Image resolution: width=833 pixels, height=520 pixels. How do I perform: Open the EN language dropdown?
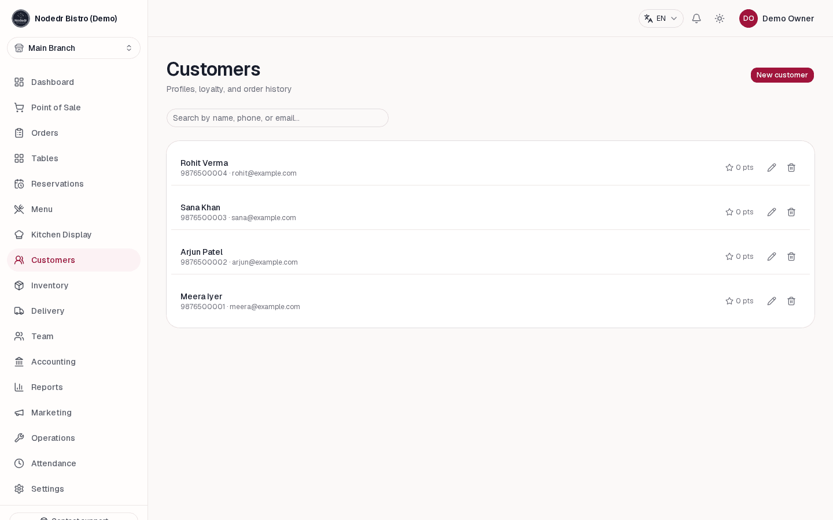(x=661, y=18)
